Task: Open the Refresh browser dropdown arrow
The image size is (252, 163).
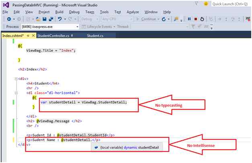Action: click(x=168, y=19)
